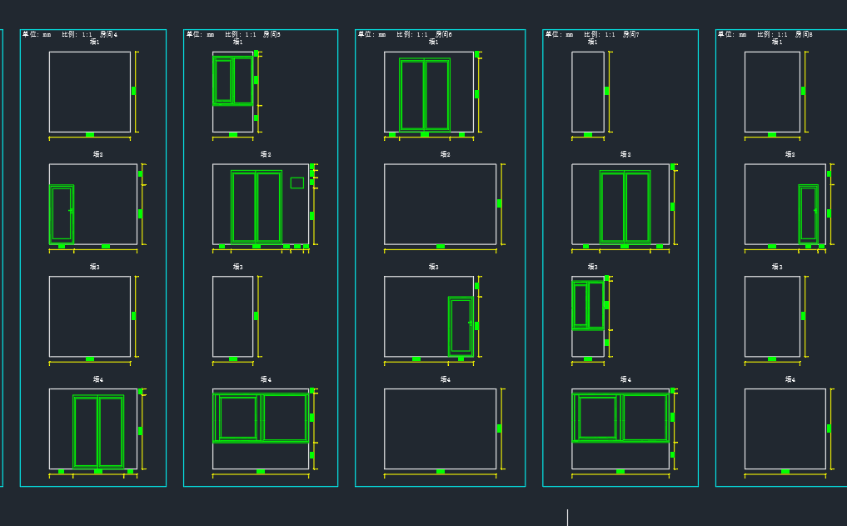
Task: Pick the window in Room 7 wall 3
Action: [588, 305]
